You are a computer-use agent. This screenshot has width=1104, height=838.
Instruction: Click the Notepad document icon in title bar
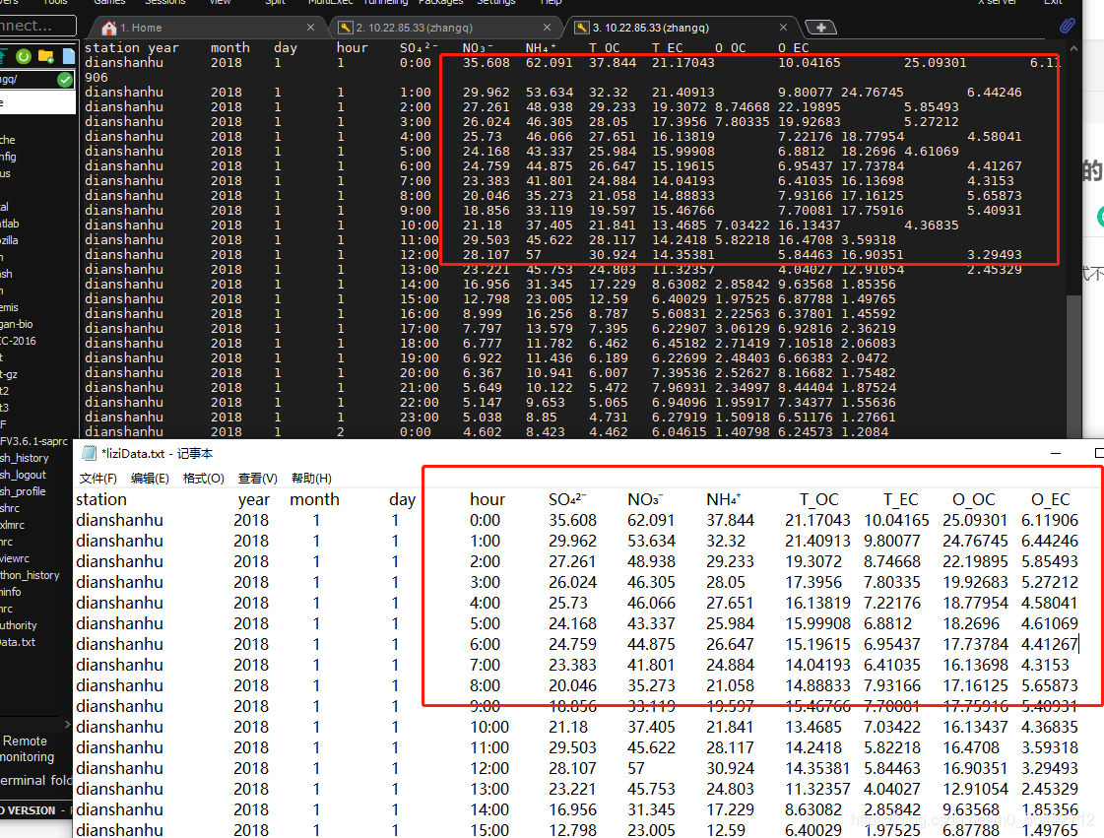tap(89, 453)
